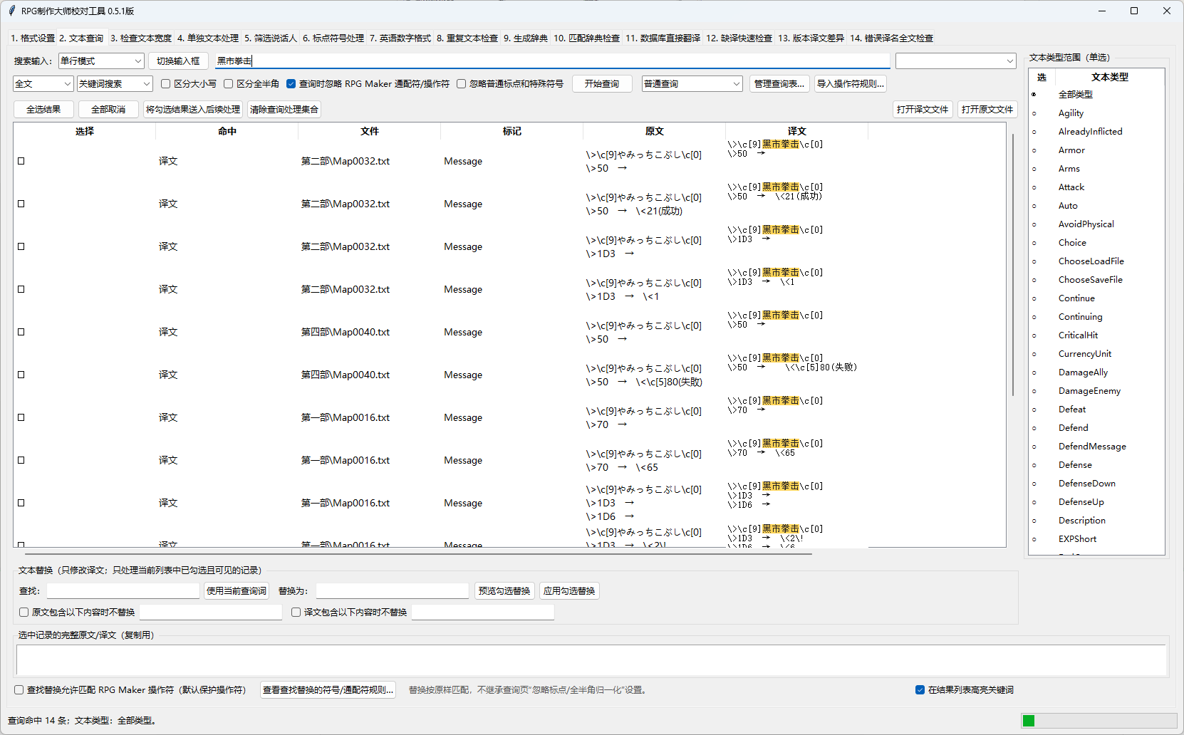Enable 查找替换允许匹配 RPG Maker 操作符

(x=19, y=689)
